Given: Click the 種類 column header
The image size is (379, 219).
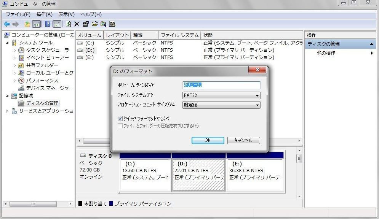Looking at the screenshot, I should point(144,35).
